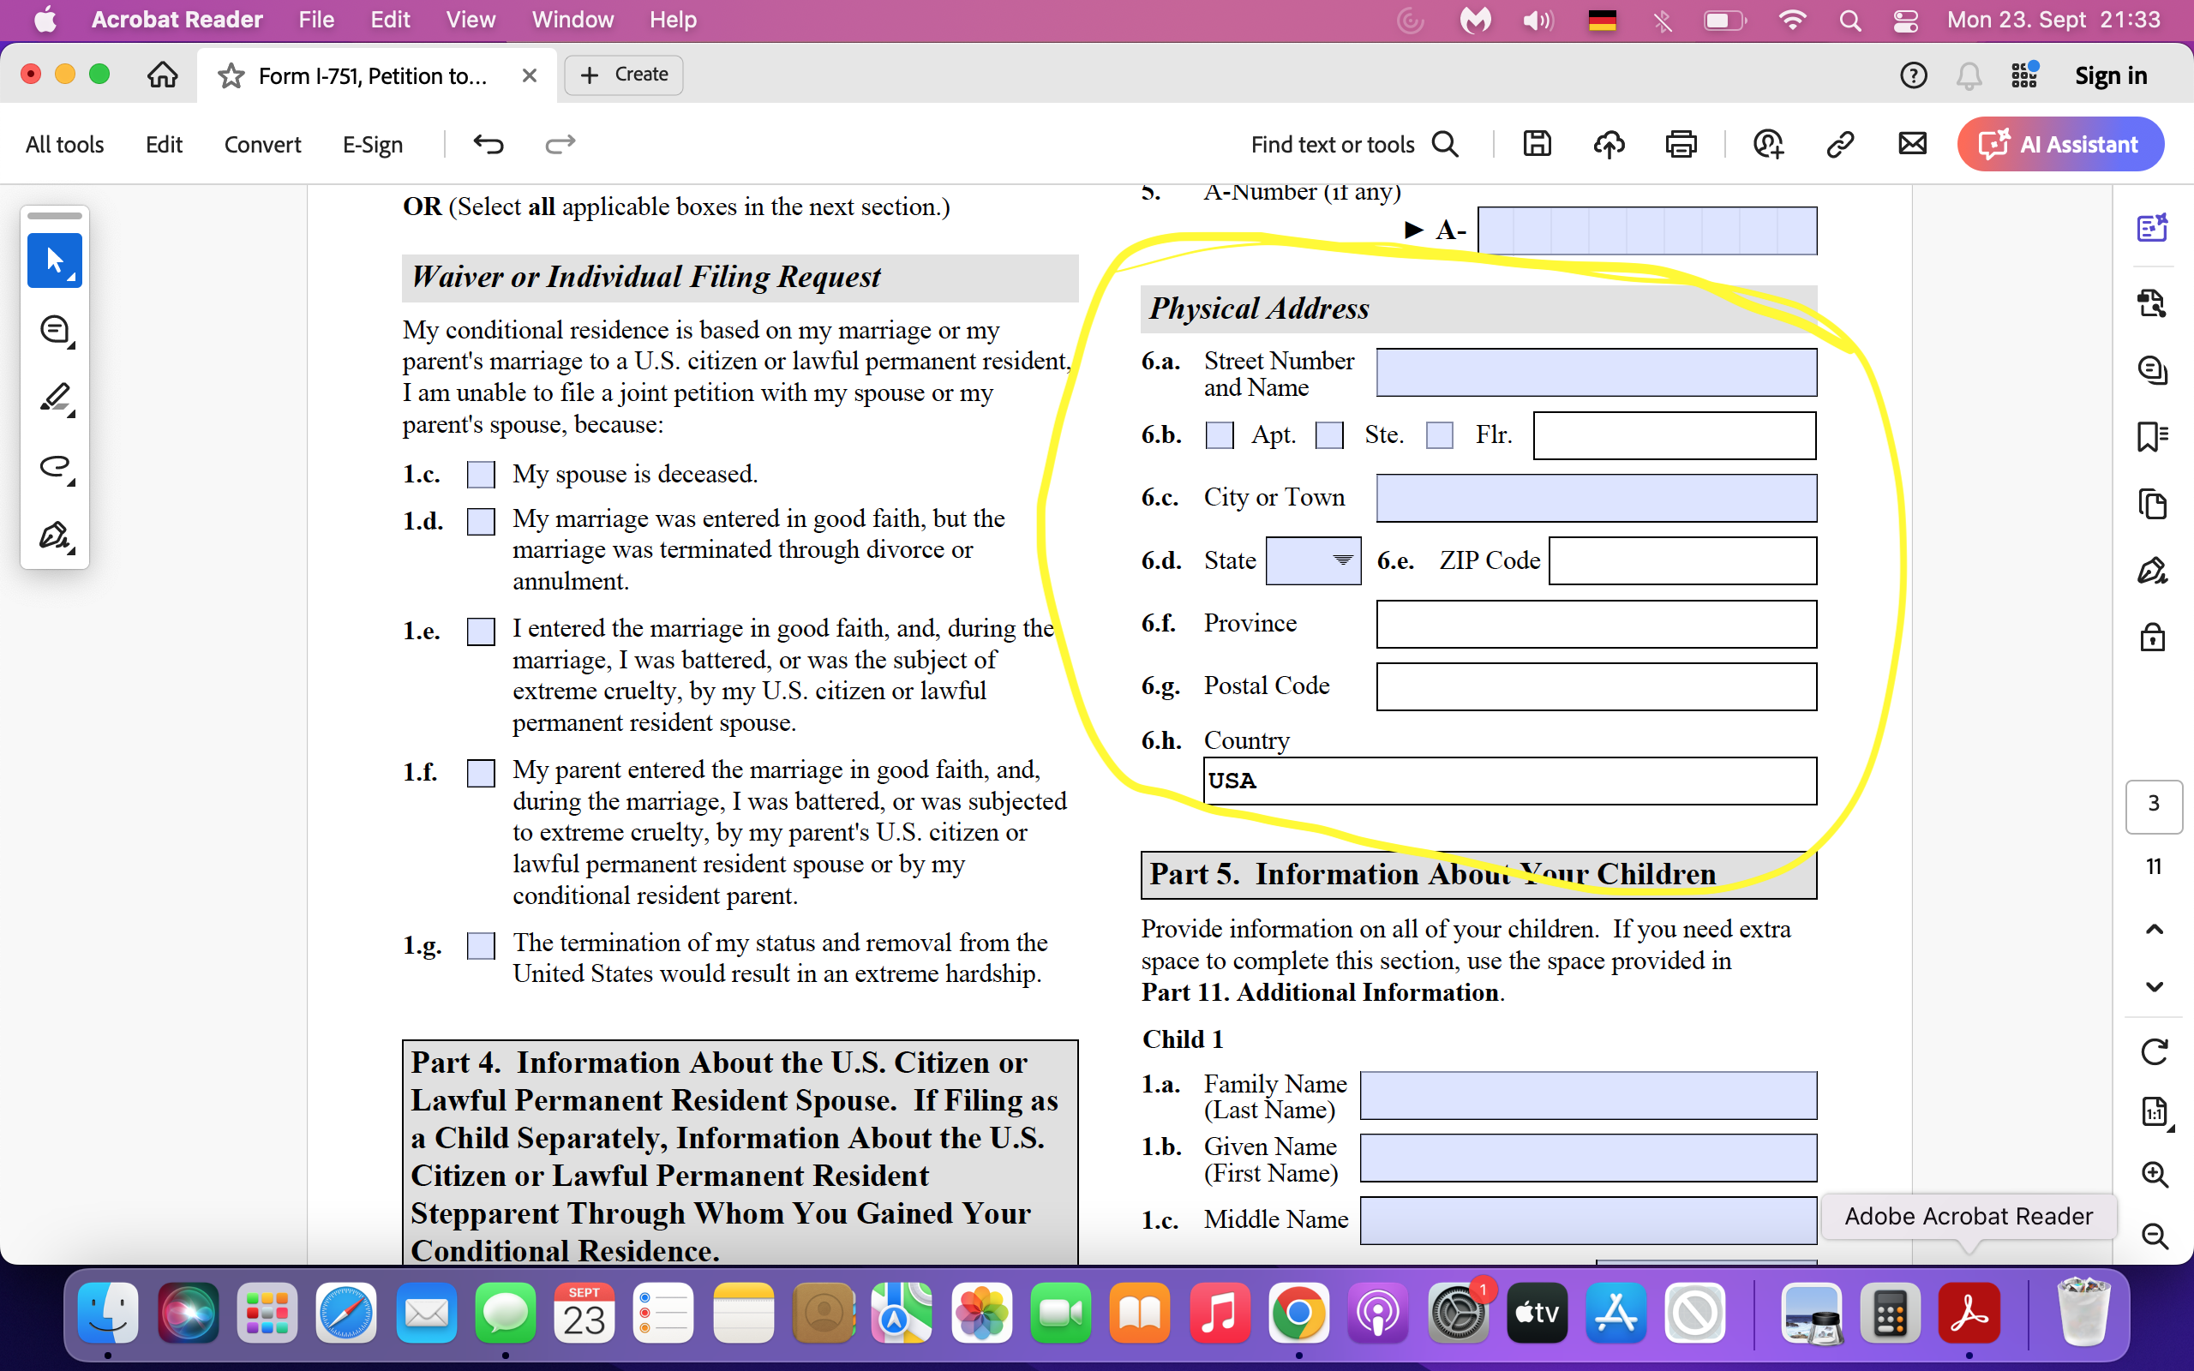The height and width of the screenshot is (1371, 2194).
Task: Open the protect lock panel in sidebar
Action: coord(2152,638)
